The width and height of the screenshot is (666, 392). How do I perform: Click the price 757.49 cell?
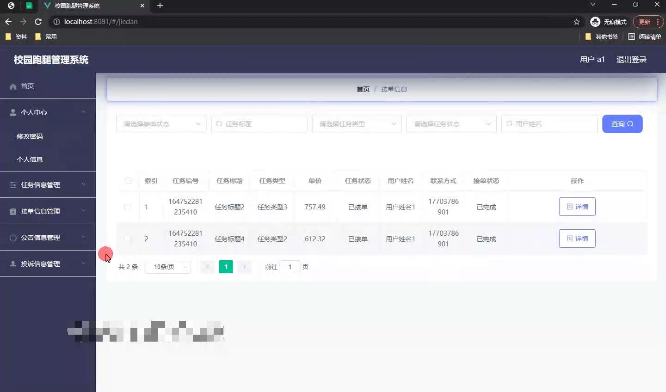pos(315,207)
